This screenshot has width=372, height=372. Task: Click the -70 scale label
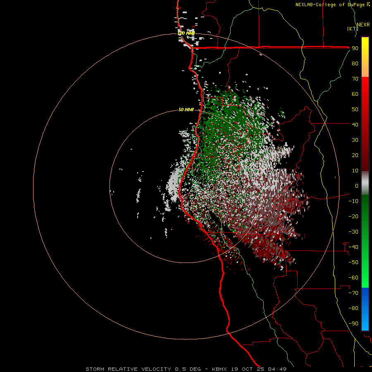[353, 293]
